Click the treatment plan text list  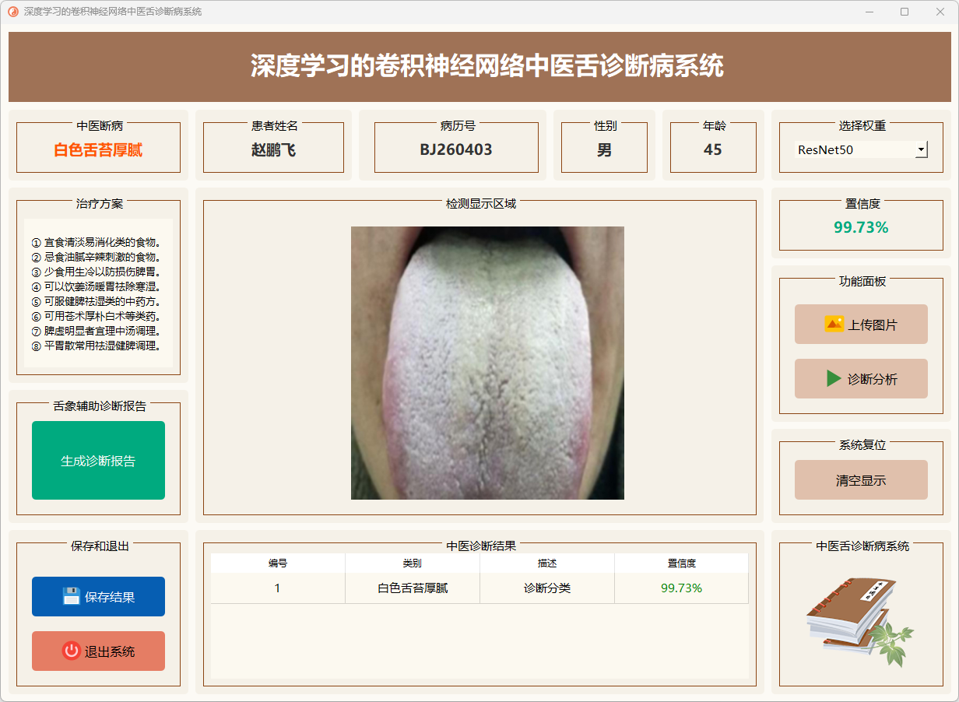[x=98, y=294]
